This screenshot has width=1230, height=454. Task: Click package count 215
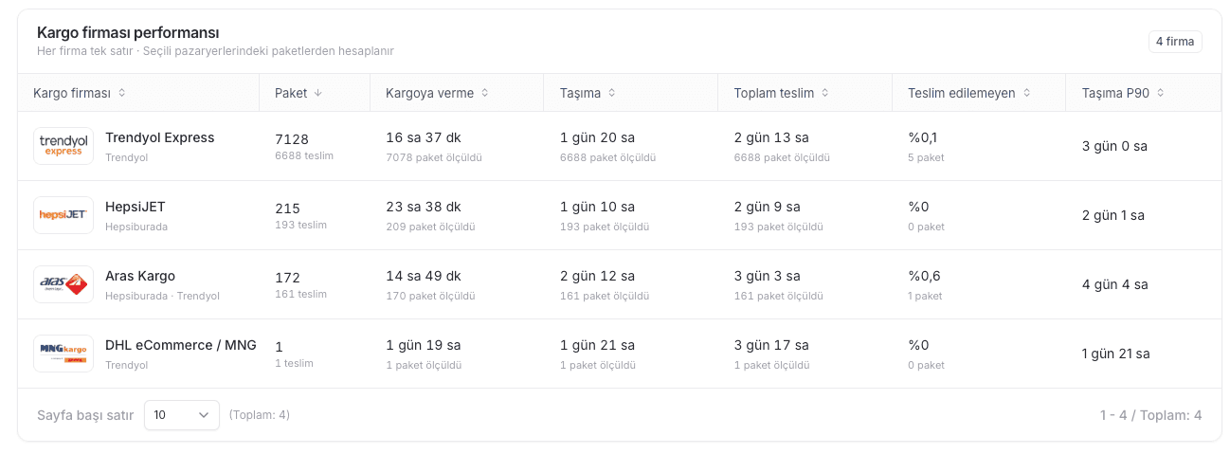coord(288,209)
